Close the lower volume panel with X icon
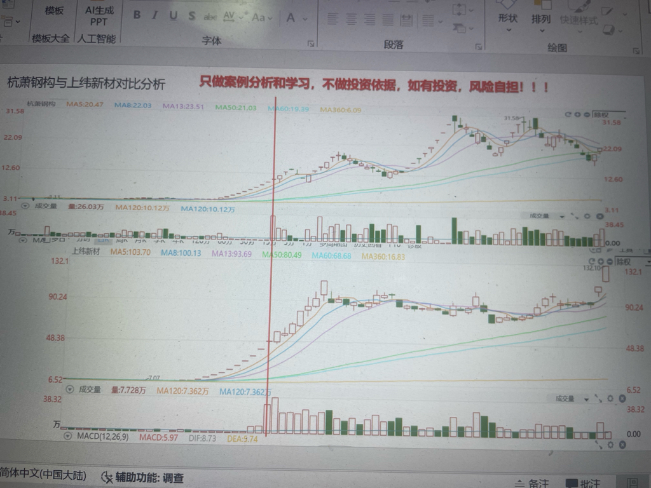651x488 pixels. (622, 399)
